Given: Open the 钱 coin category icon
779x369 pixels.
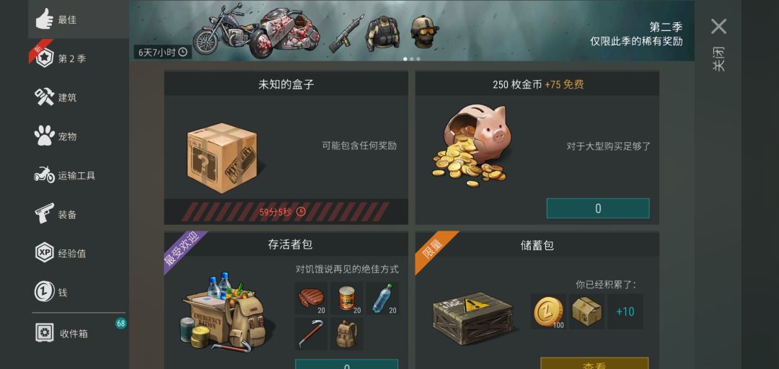Looking at the screenshot, I should coord(45,292).
